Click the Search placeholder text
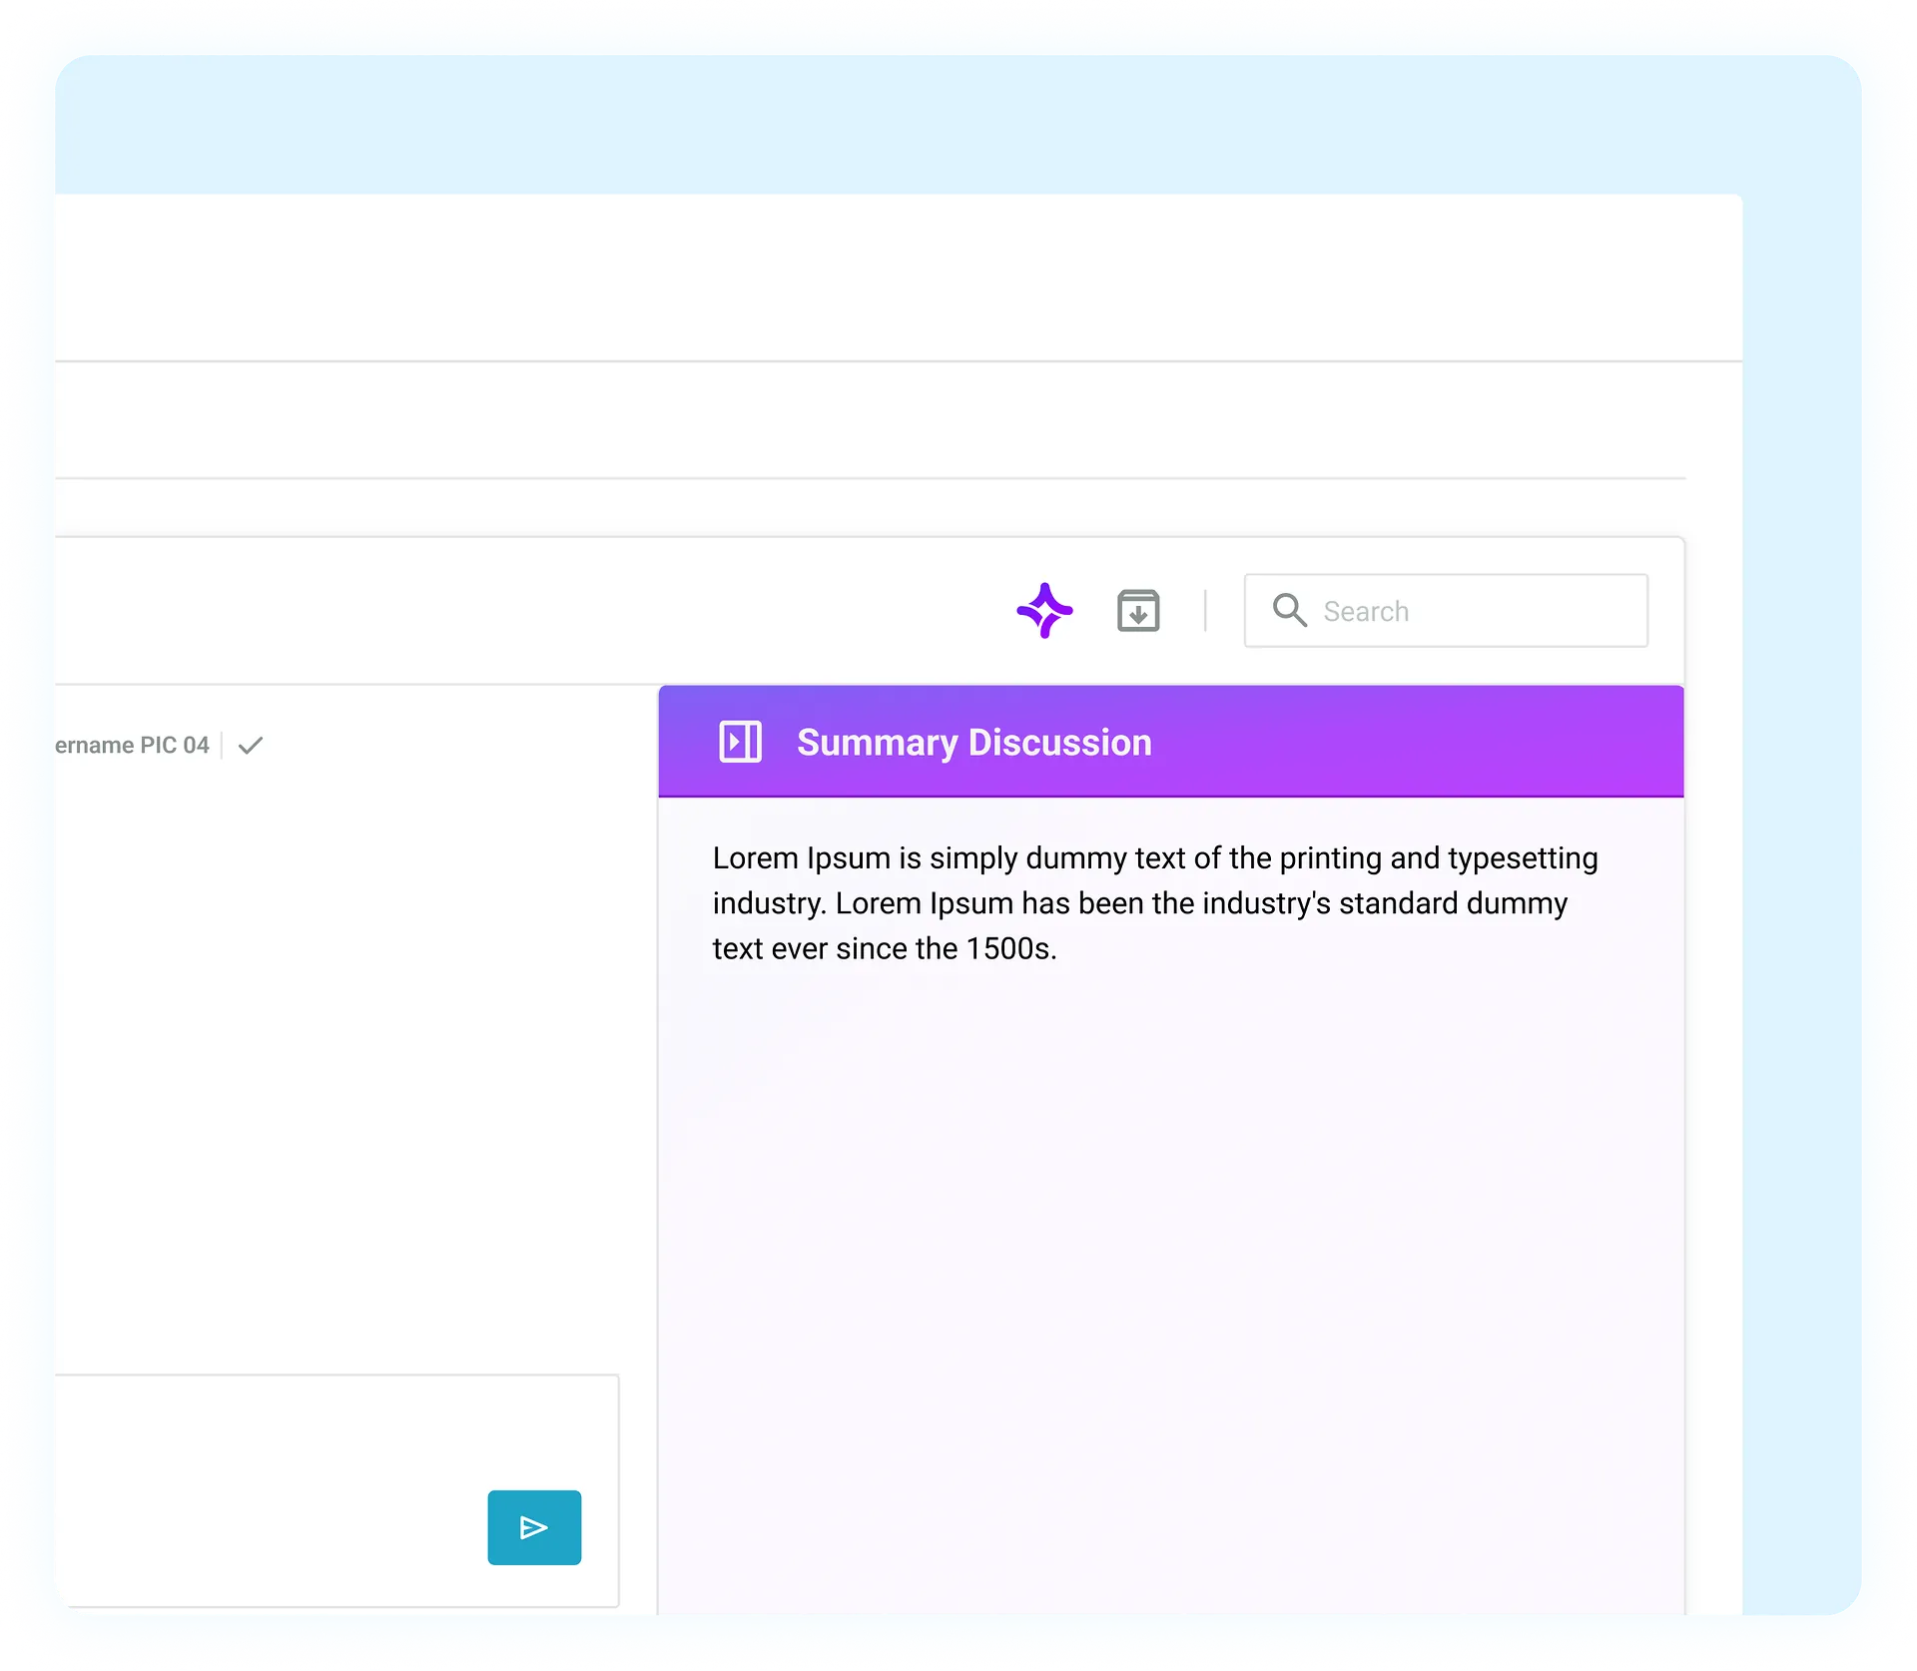This screenshot has width=1917, height=1671. (1366, 611)
